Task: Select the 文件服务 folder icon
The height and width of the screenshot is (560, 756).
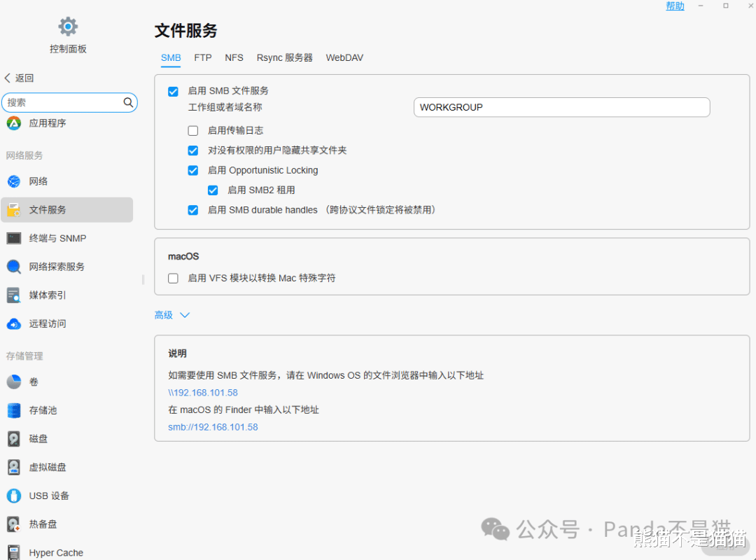Action: [14, 210]
